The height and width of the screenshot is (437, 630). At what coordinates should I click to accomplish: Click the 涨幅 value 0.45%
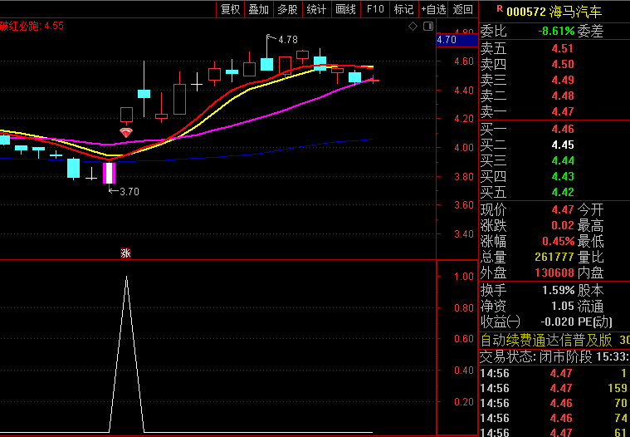coord(559,241)
